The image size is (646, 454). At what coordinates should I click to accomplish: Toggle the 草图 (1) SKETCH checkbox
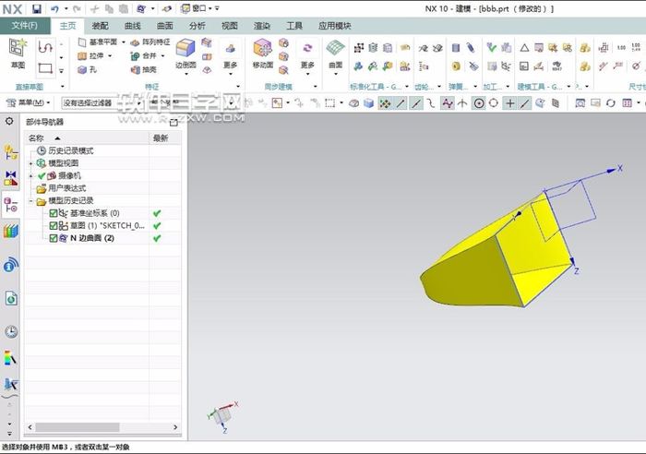click(54, 225)
